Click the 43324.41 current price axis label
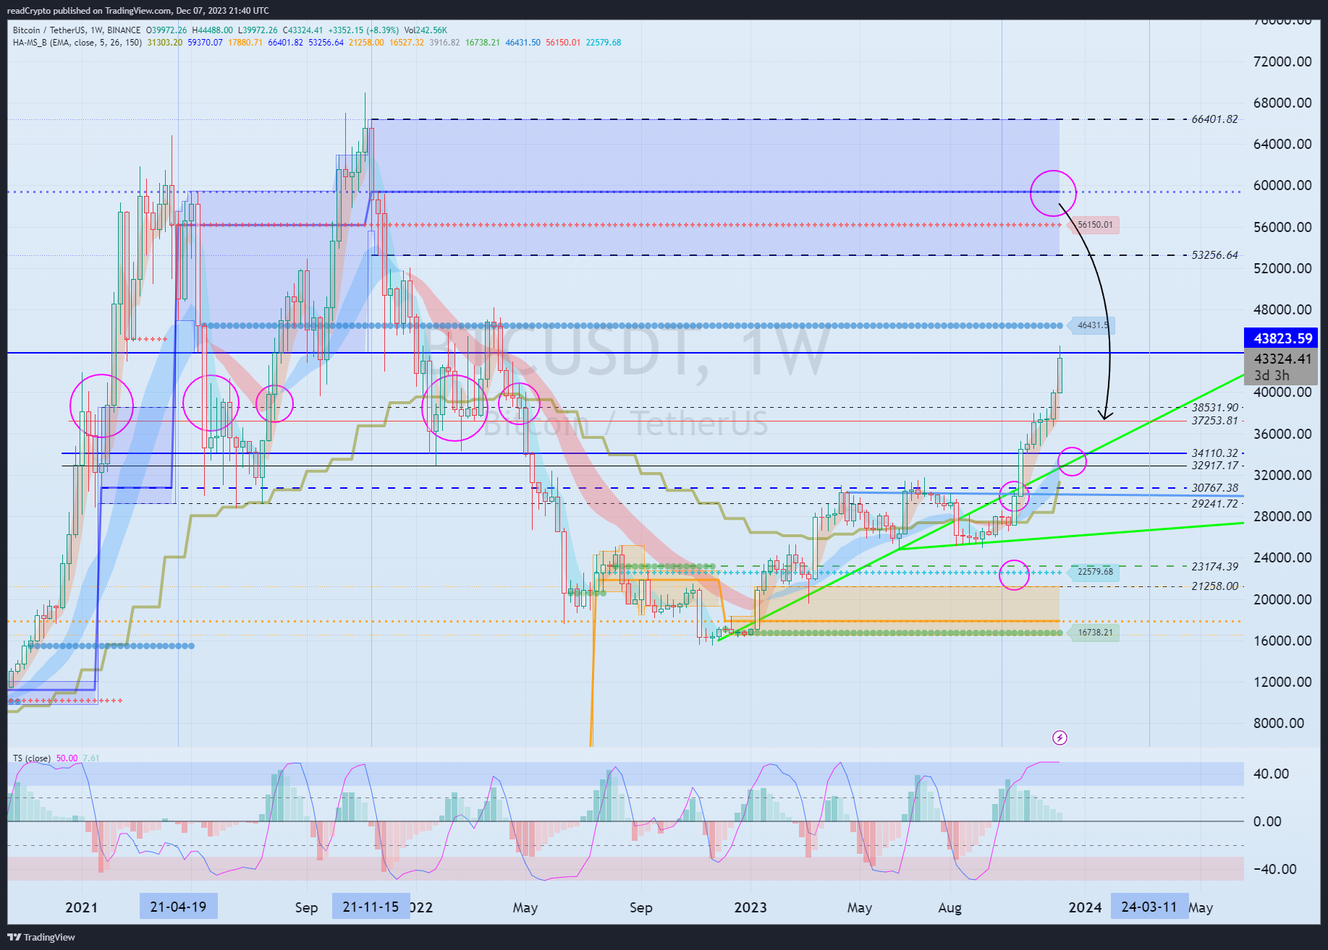Image resolution: width=1328 pixels, height=950 pixels. click(x=1283, y=359)
